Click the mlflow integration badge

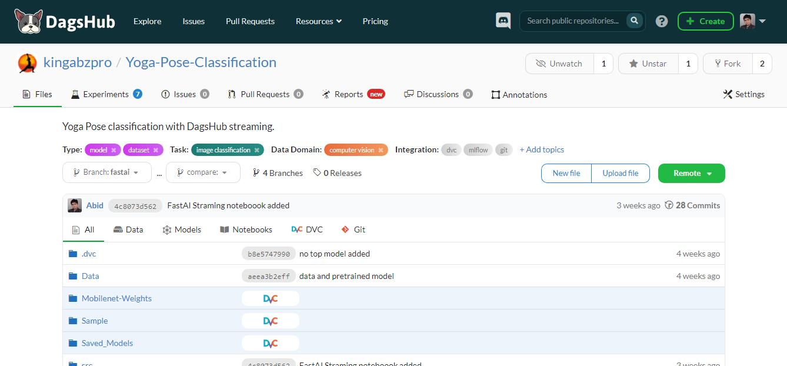point(478,149)
